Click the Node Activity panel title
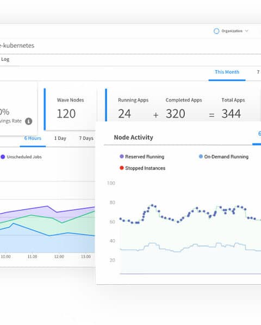 tap(134, 137)
